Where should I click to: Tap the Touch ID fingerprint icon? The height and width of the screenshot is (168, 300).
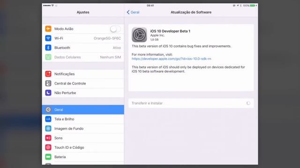(48, 147)
